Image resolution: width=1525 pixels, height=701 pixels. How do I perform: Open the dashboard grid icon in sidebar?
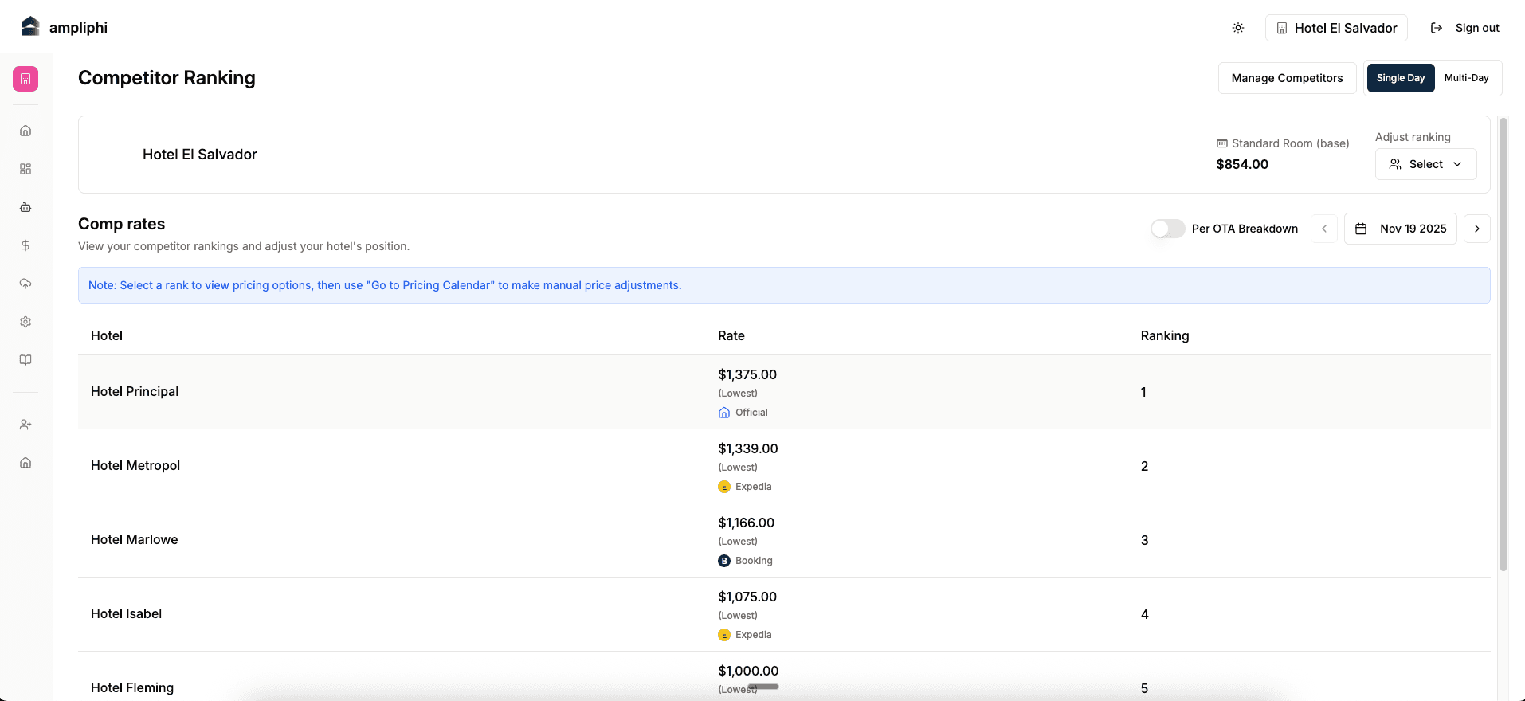(25, 169)
